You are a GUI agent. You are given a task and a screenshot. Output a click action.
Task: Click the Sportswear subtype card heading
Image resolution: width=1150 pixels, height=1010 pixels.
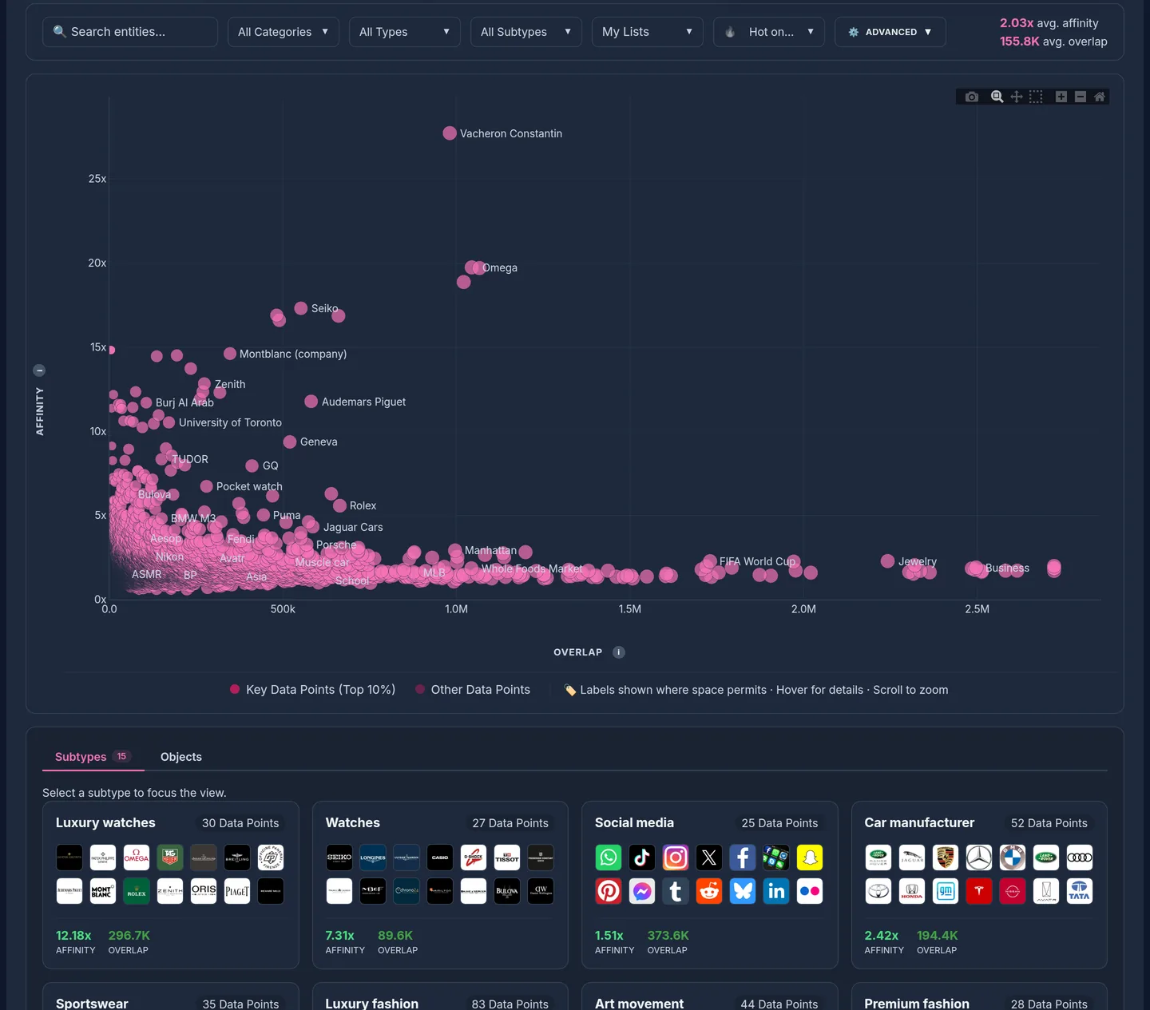coord(92,1003)
